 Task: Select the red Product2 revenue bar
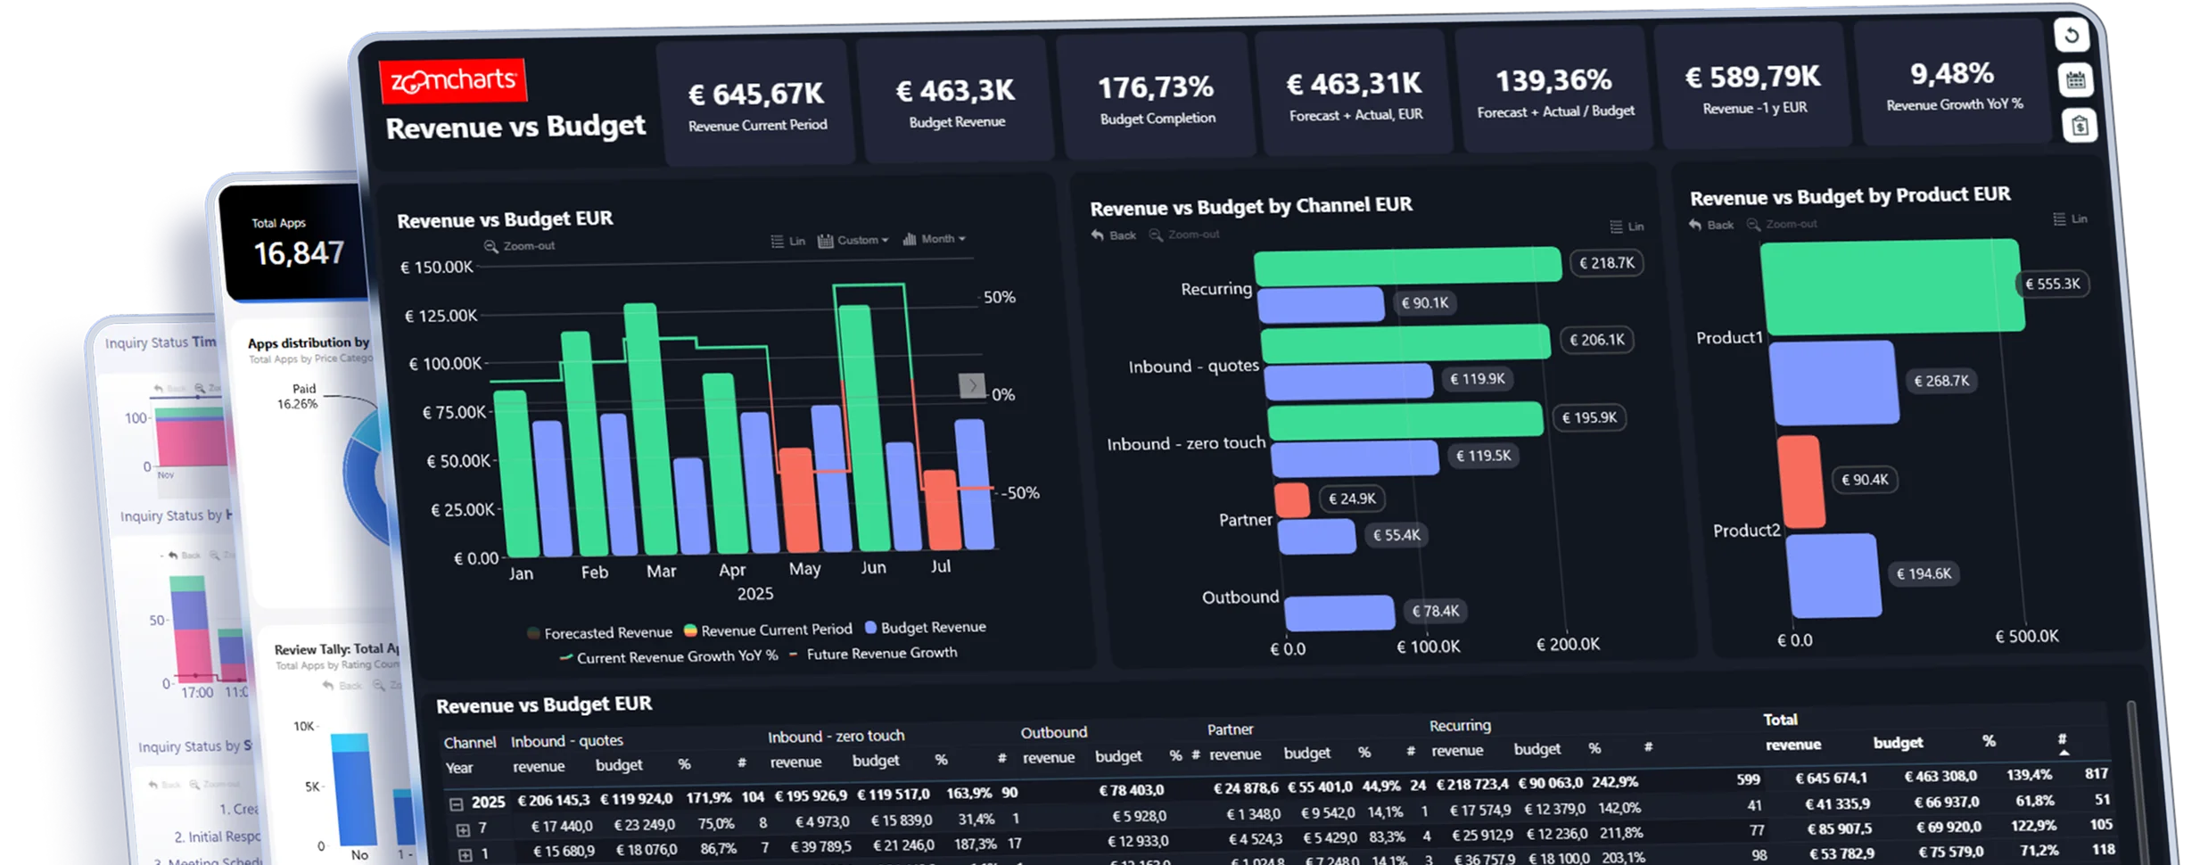coord(1800,482)
